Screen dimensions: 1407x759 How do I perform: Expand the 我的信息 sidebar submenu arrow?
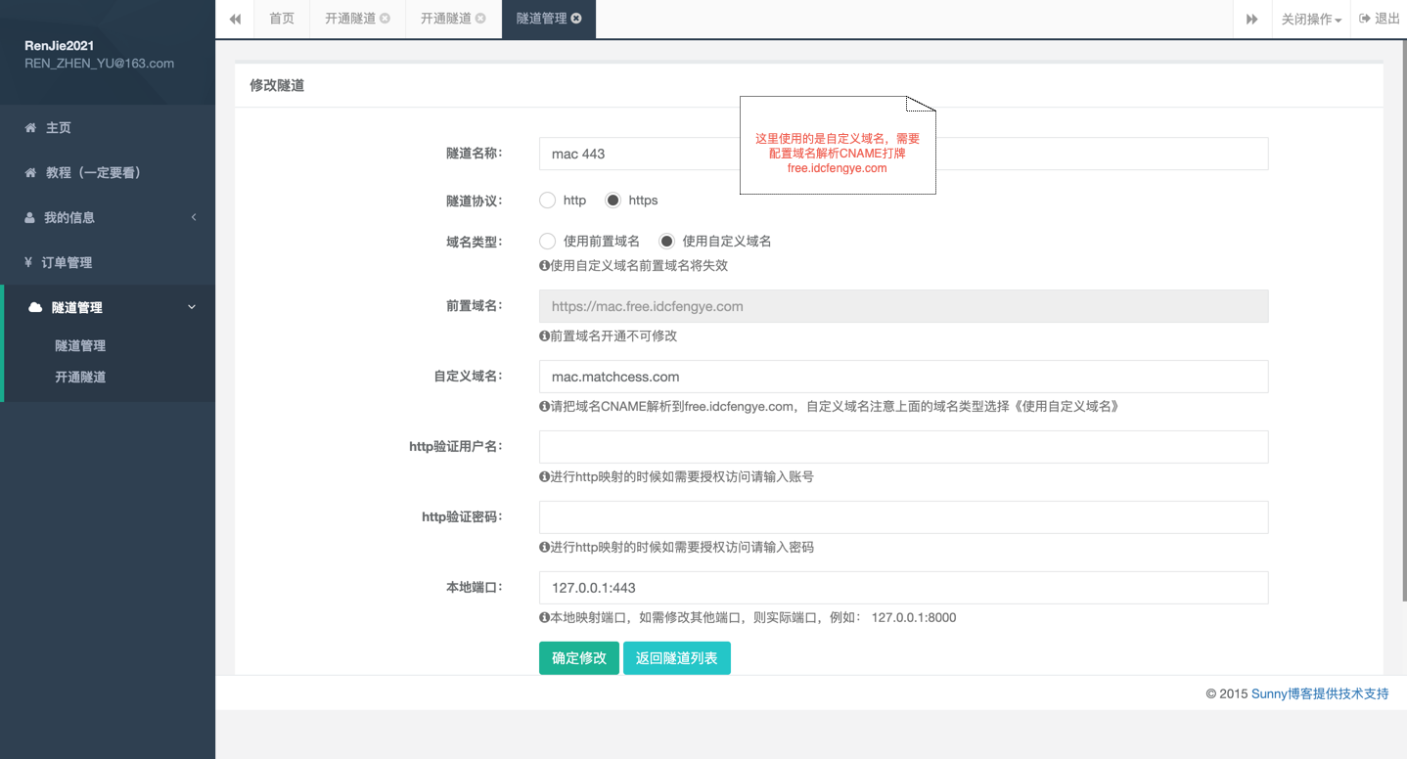point(194,217)
